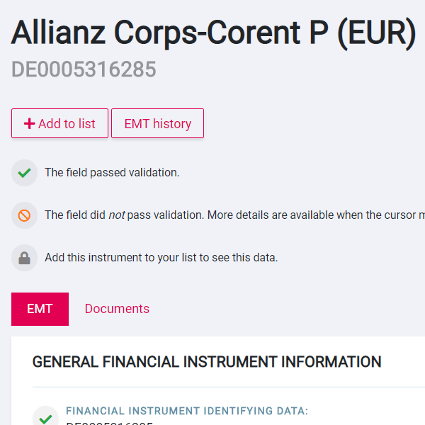425x425 pixels.
Task: Click the italic word 'not' in the legend
Action: click(117, 215)
